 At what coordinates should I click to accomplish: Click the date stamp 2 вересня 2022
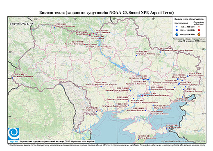(x=22, y=23)
